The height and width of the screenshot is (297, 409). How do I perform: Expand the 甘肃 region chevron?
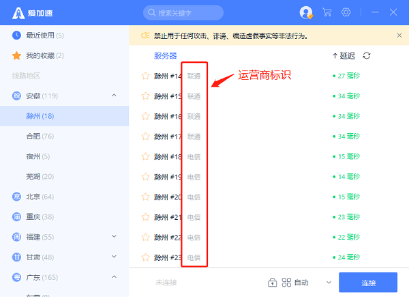coord(114,257)
